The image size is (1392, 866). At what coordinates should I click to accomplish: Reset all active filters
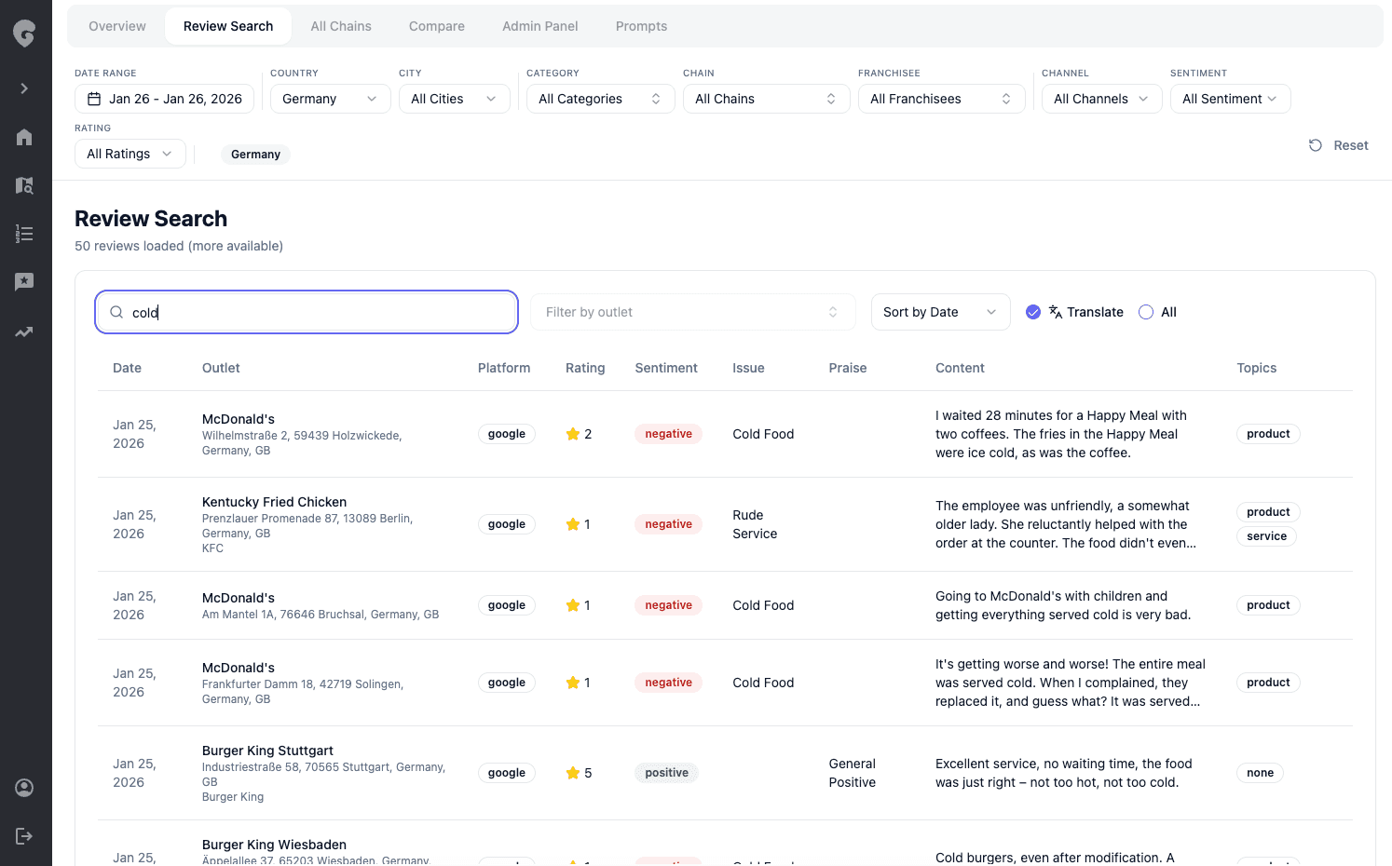[1338, 145]
